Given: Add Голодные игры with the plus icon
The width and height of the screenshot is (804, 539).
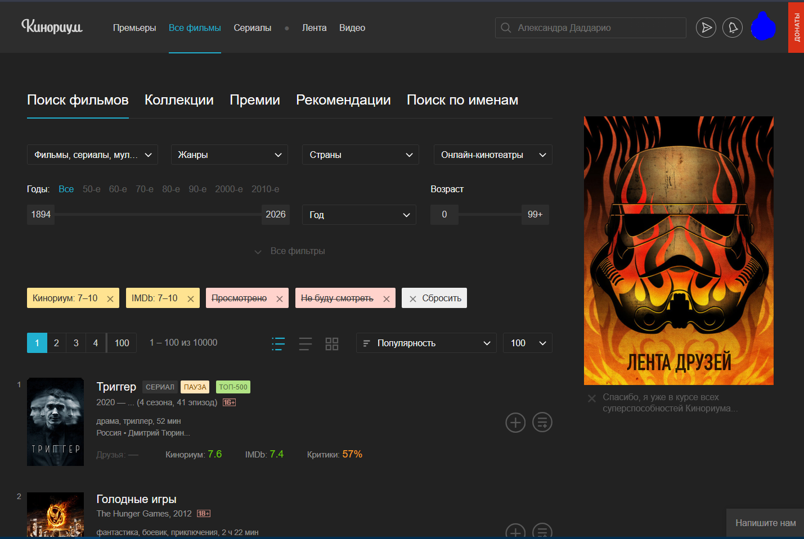Looking at the screenshot, I should click(x=515, y=531).
